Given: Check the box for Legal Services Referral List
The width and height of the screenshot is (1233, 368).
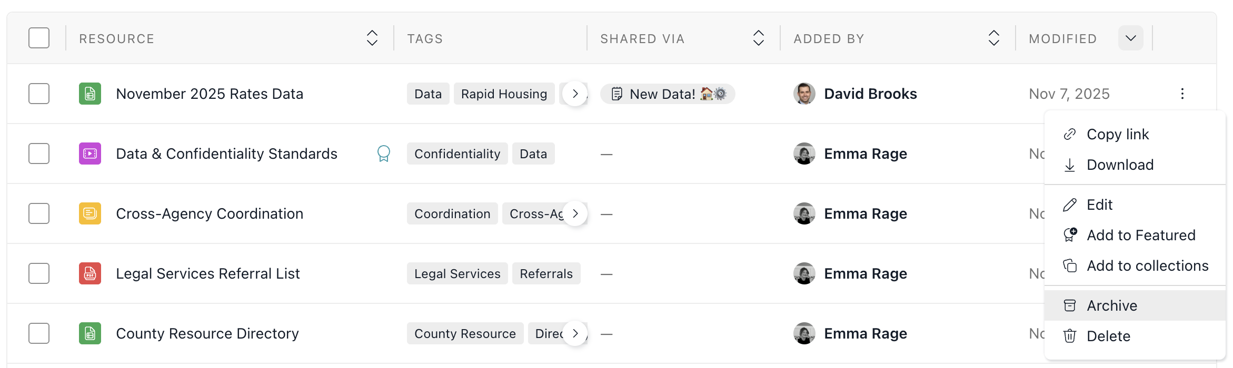Looking at the screenshot, I should click(x=39, y=274).
